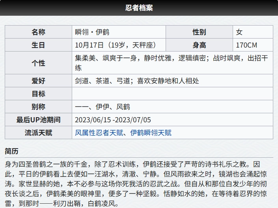Click the 生日 label cell

38,45
